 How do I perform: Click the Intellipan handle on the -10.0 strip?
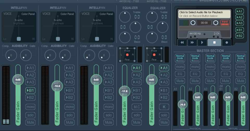coord(58,39)
